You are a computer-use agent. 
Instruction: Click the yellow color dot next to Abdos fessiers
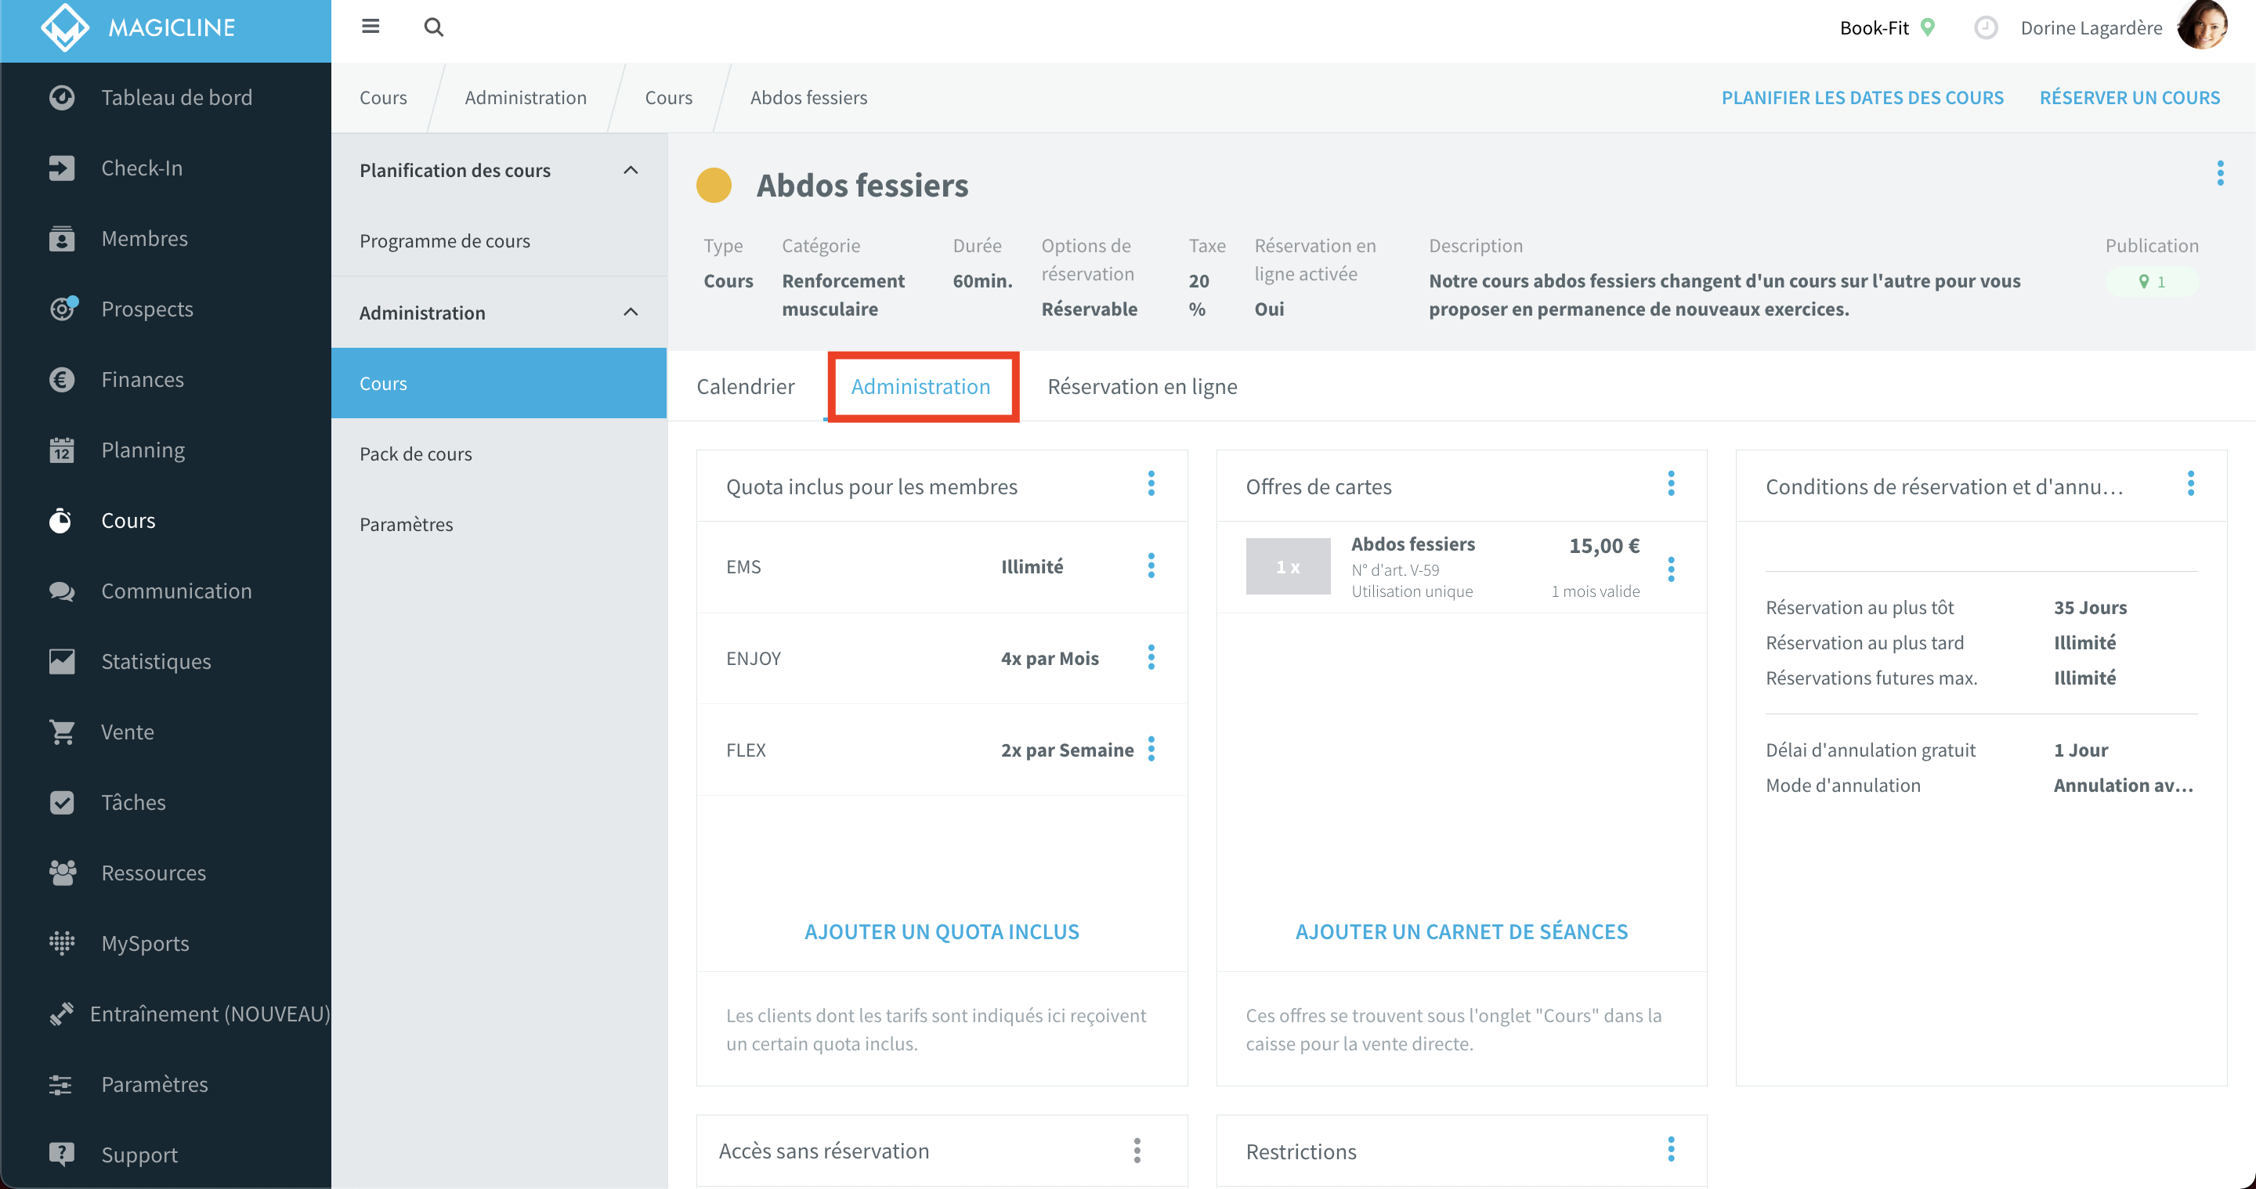click(713, 185)
